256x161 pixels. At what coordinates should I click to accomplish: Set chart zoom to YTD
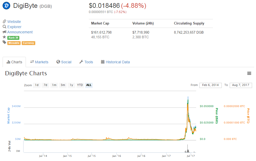tap(80, 85)
